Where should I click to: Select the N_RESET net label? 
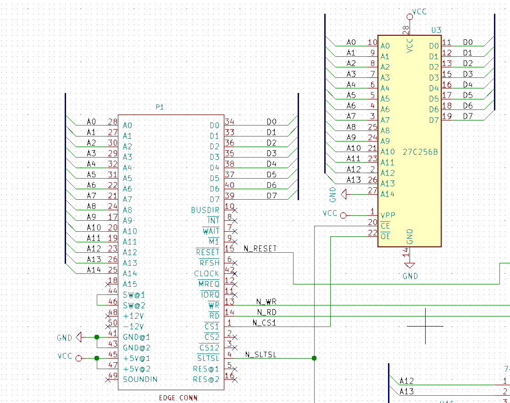[x=260, y=249]
